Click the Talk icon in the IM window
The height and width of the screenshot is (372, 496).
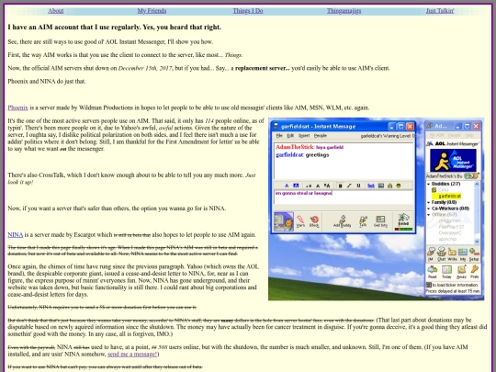point(363,221)
